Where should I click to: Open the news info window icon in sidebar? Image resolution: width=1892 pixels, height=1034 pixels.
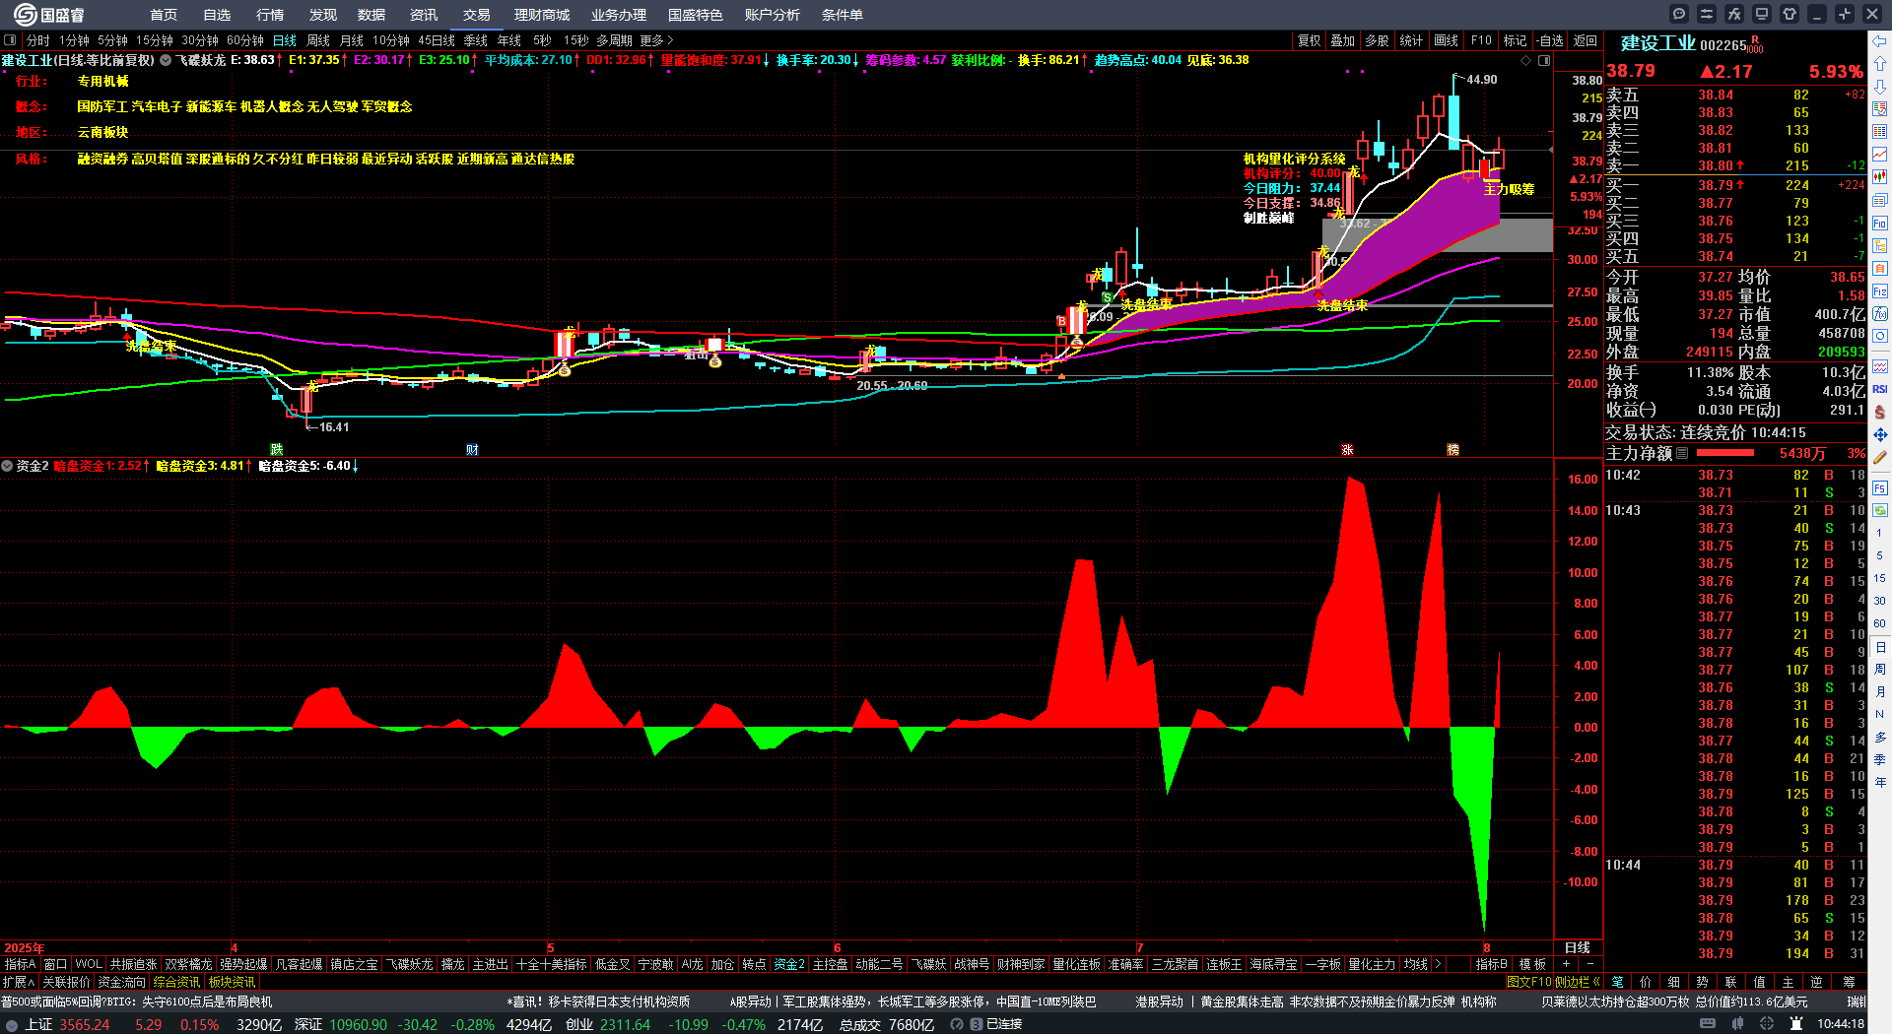coord(1880,200)
